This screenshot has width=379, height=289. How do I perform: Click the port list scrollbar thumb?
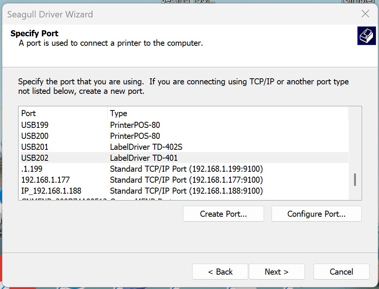coord(355,180)
